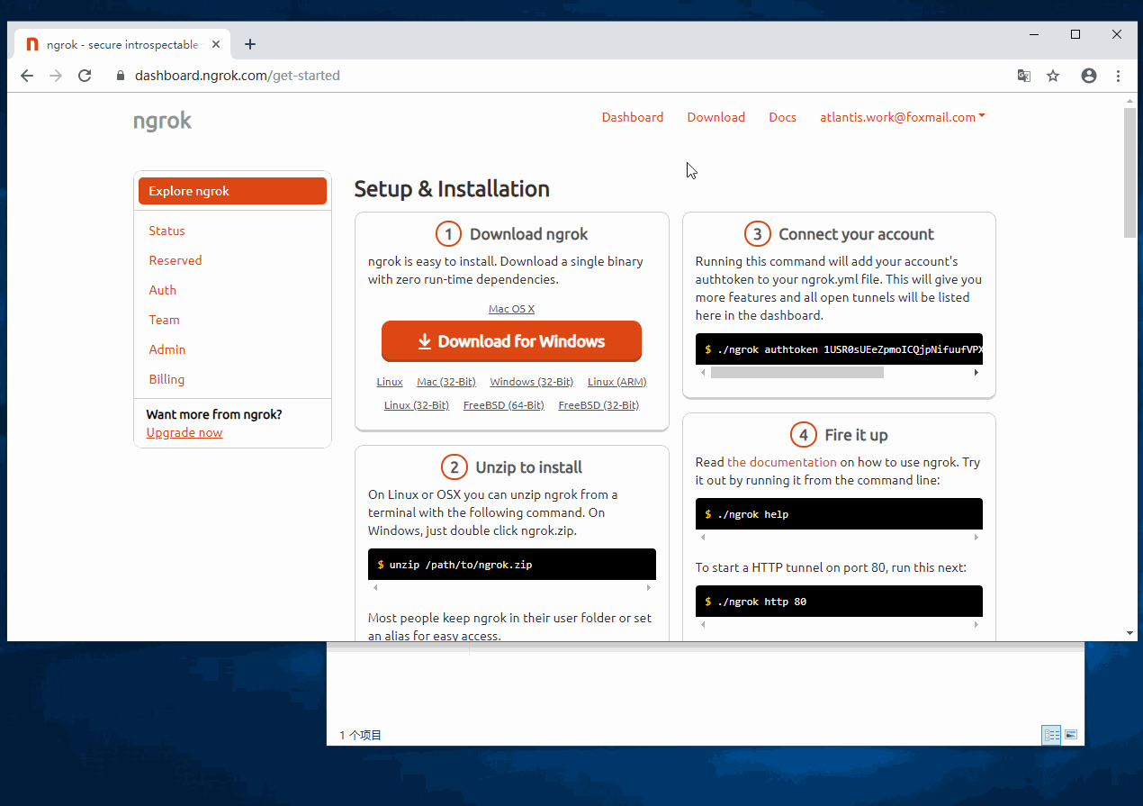Expand the atlantis.work@foxmail.com account dropdown
The height and width of the screenshot is (806, 1143).
click(902, 117)
